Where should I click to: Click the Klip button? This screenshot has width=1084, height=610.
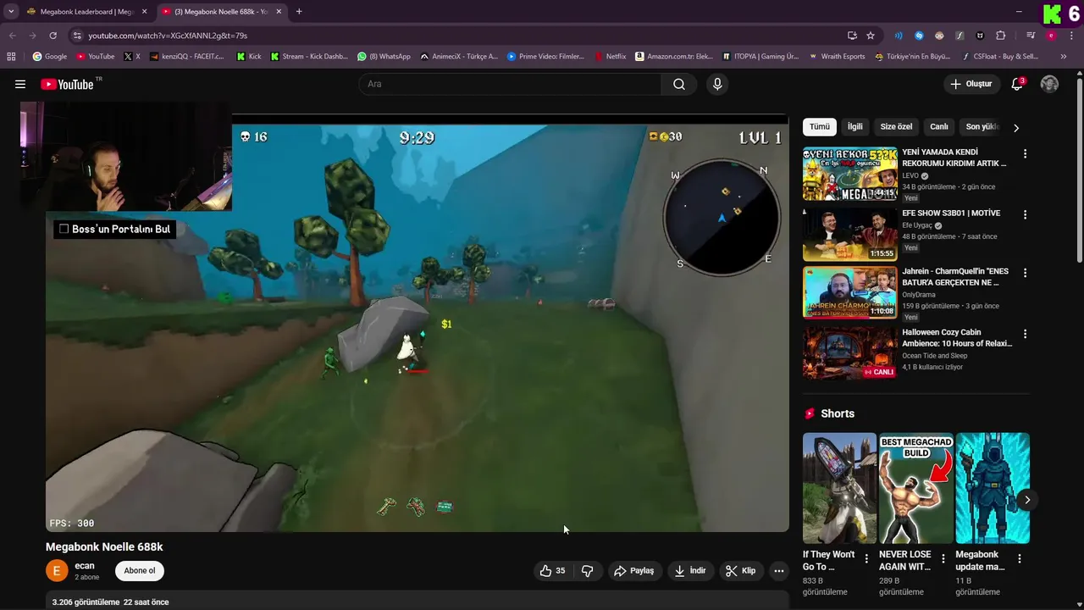[741, 571]
